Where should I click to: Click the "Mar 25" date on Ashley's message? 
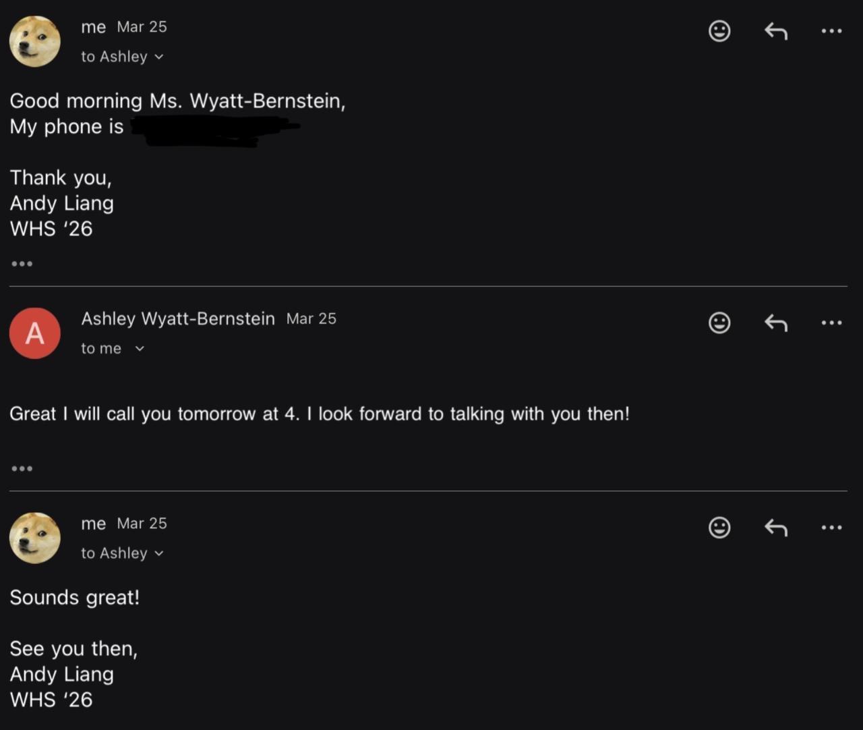coord(311,318)
